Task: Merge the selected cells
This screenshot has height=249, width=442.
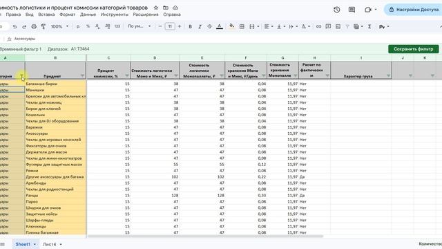Action: click(251, 26)
